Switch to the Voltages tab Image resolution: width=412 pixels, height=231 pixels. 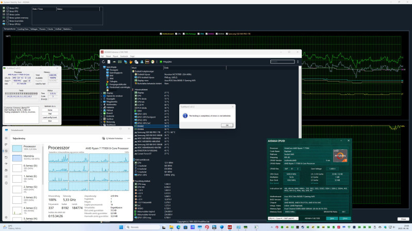point(34,29)
